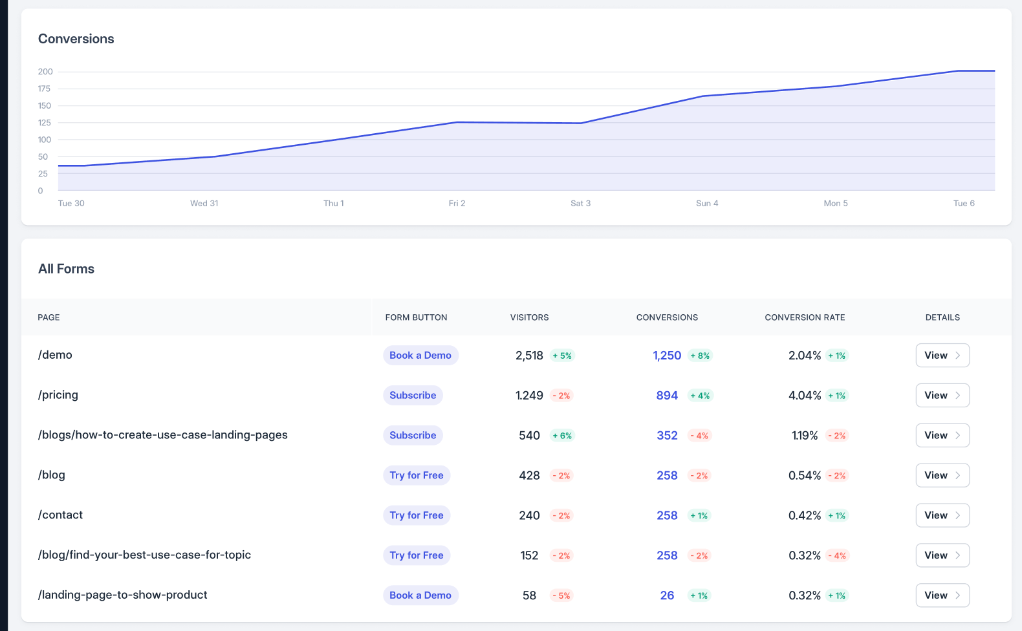
Task: Open the /blogs/how-to-create-use-case-landing-pages page entry
Action: [163, 435]
